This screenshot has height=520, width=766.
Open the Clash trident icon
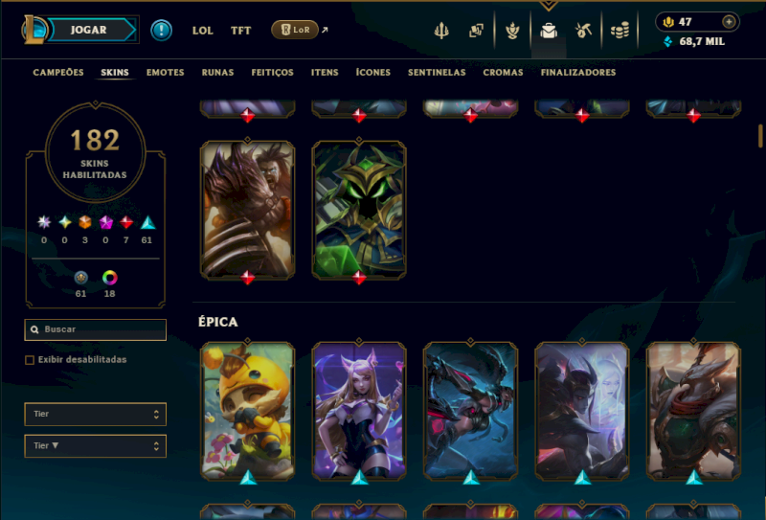tap(441, 31)
